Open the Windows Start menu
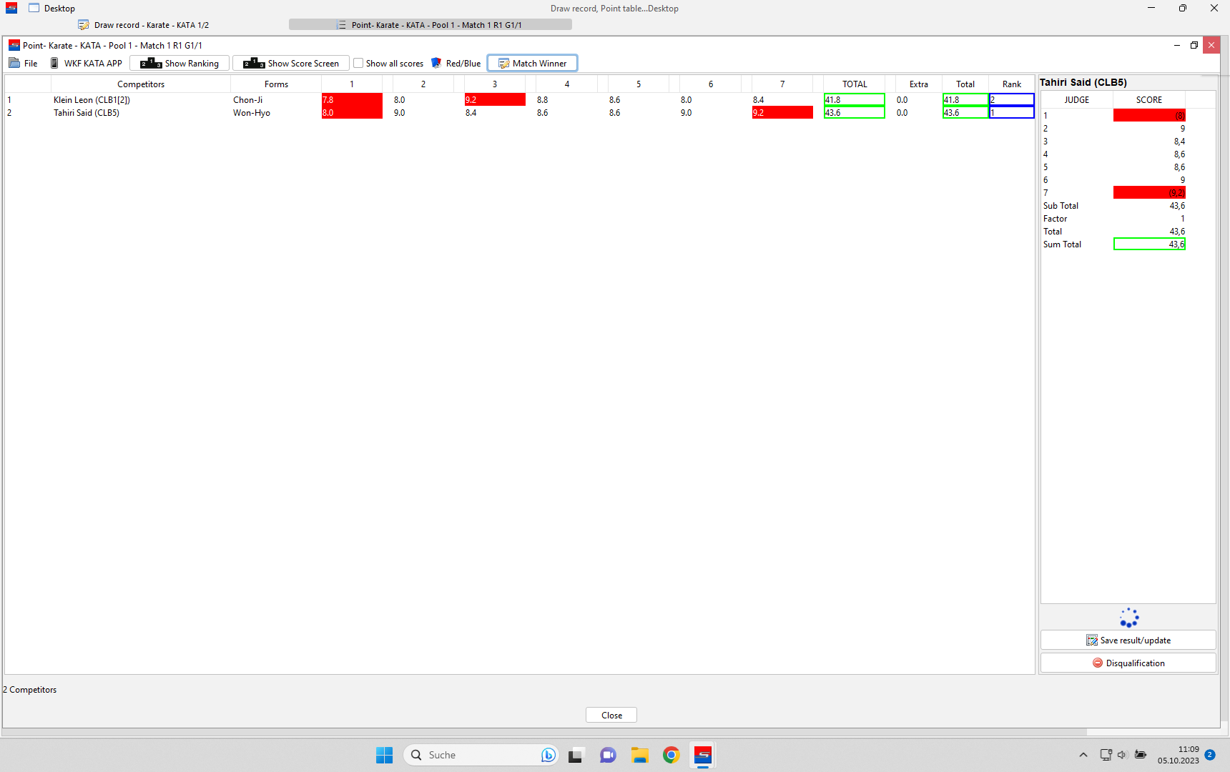This screenshot has height=772, width=1230. pos(384,755)
